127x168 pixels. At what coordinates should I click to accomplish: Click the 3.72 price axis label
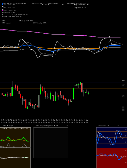(123, 96)
